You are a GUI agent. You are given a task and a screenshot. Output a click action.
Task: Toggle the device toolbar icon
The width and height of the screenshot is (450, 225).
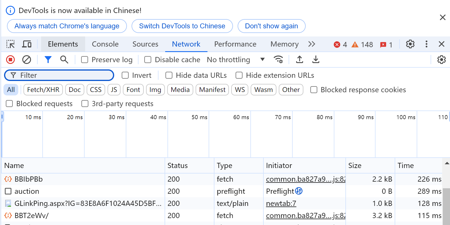(27, 44)
